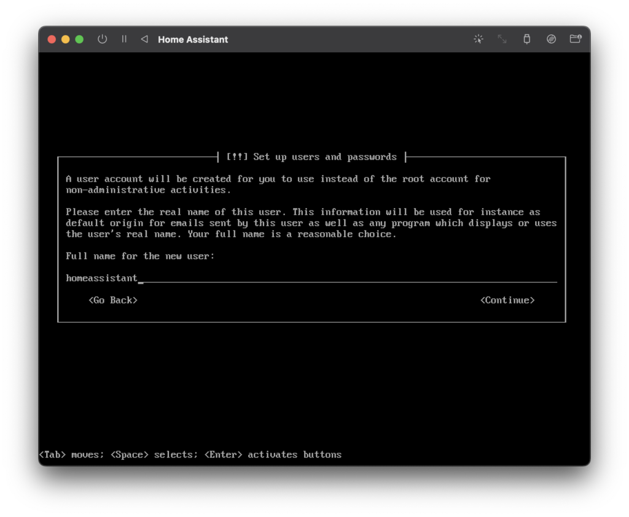Click the green fullscreen window button
Image resolution: width=629 pixels, height=517 pixels.
[79, 39]
